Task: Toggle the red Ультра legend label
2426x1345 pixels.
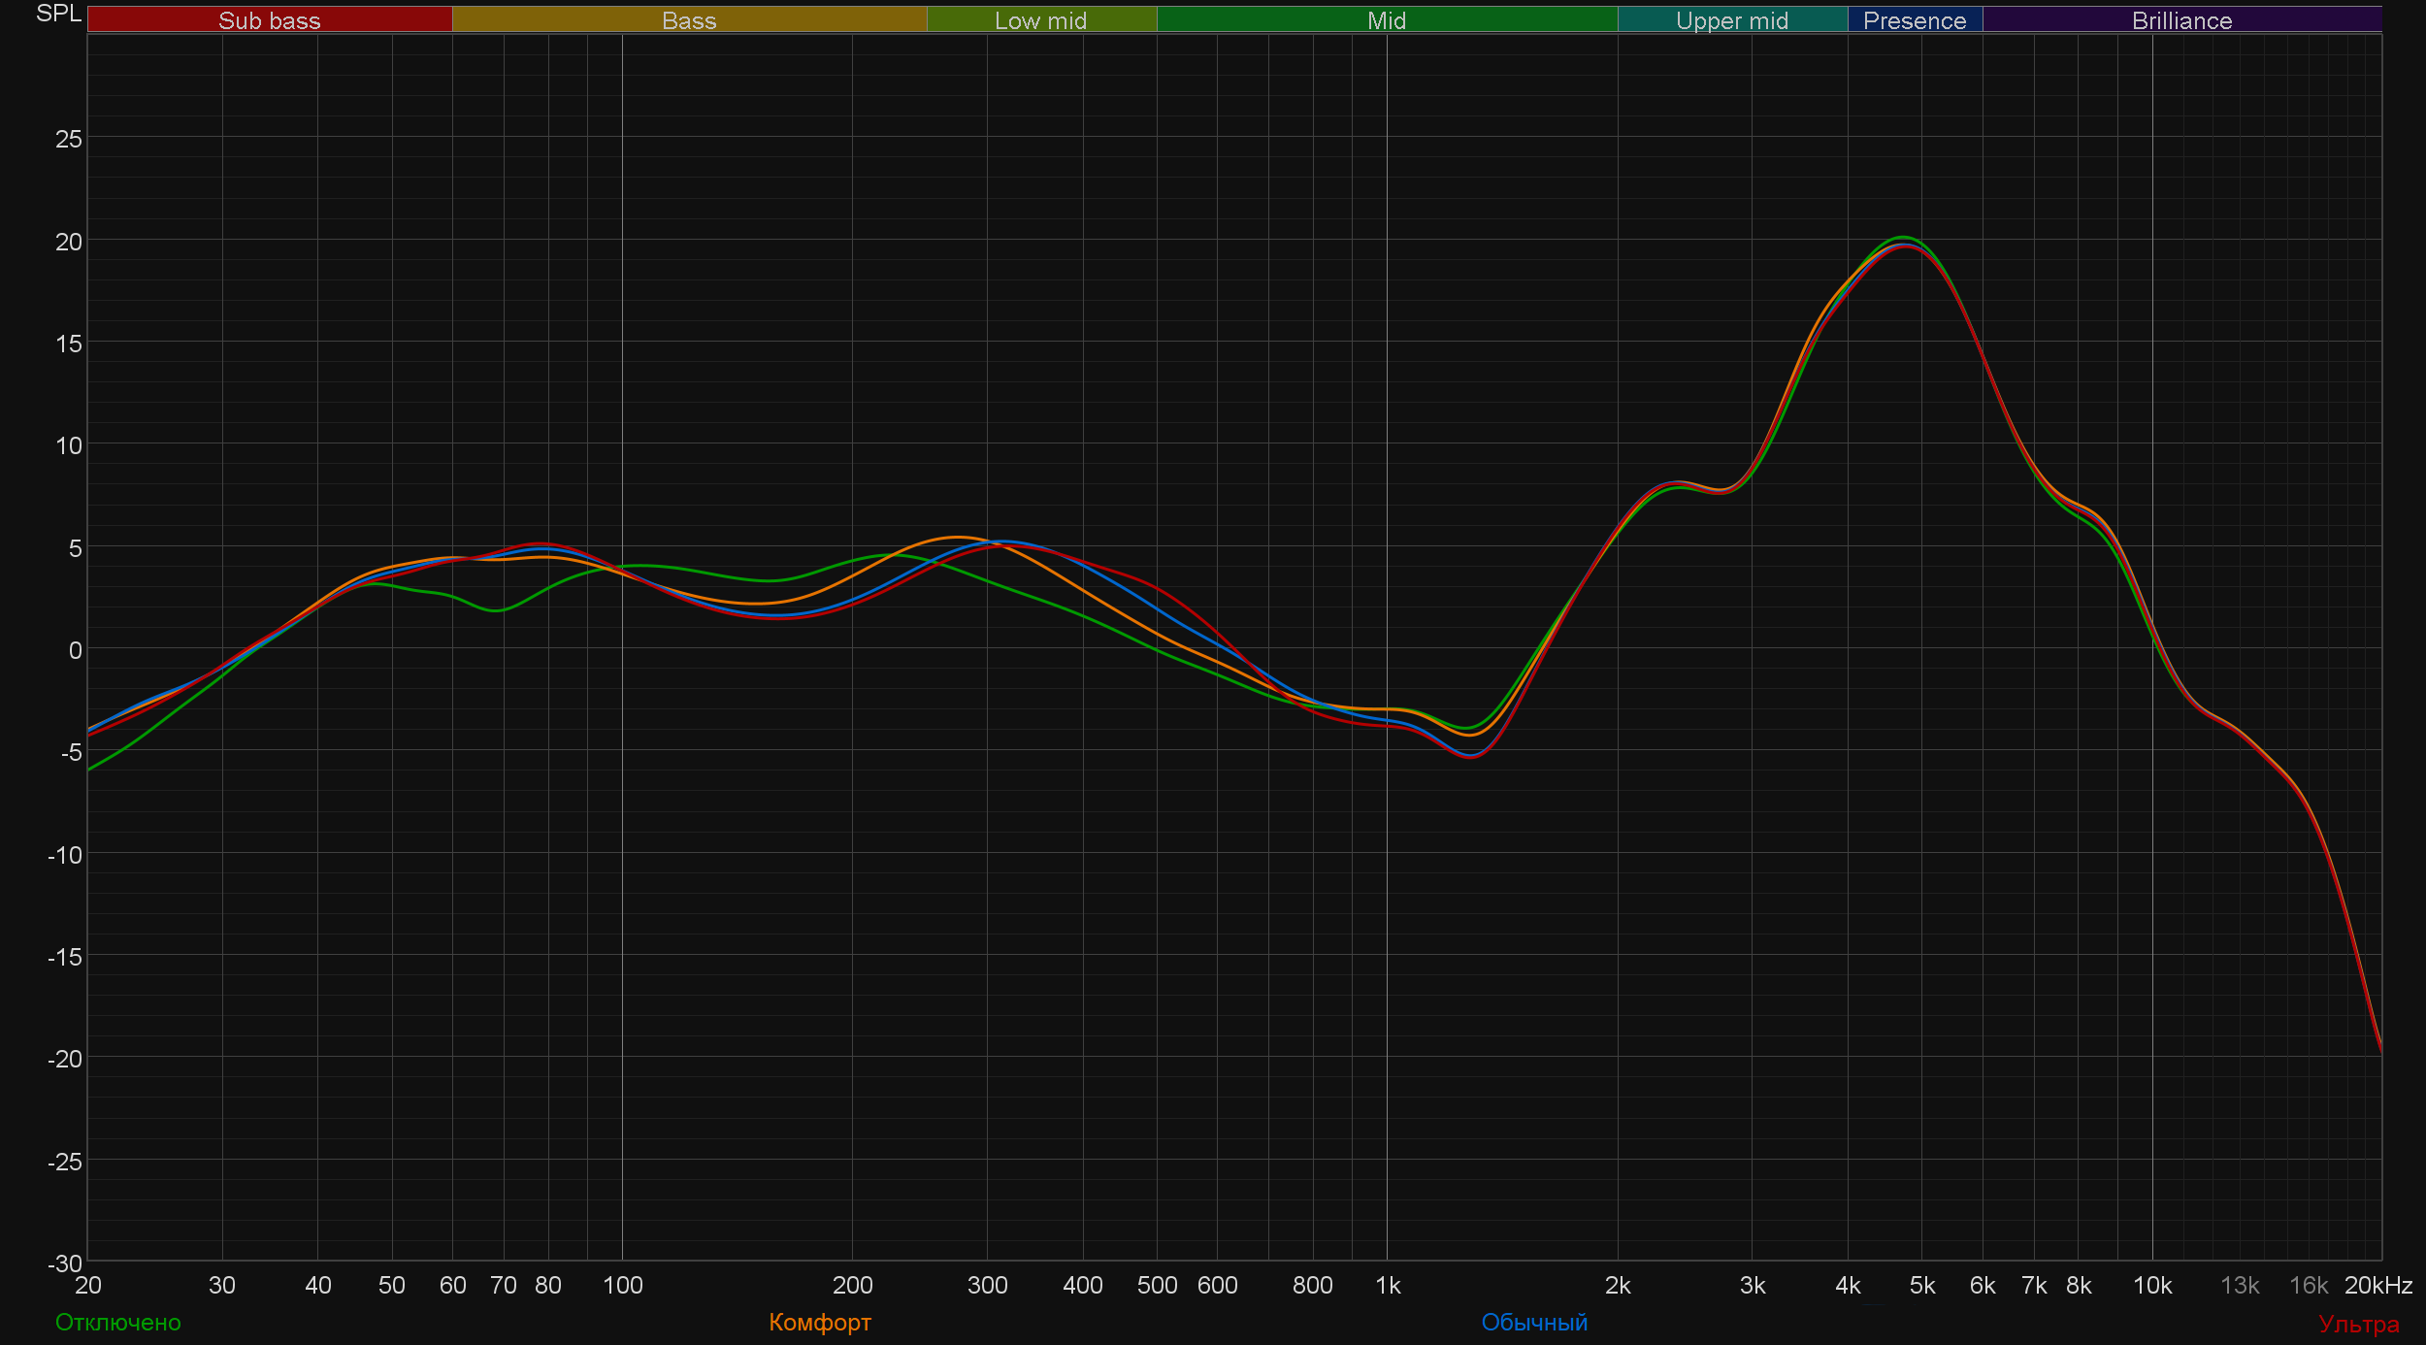Action: pos(2358,1325)
